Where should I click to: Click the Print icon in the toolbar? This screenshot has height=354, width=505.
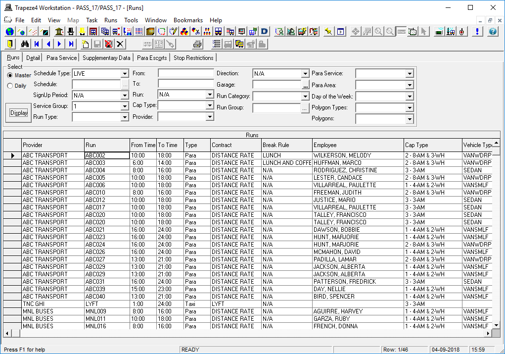(197, 44)
